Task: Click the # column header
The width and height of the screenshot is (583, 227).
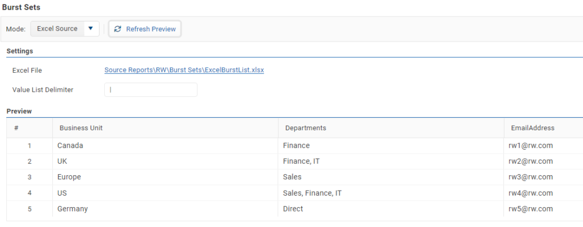Action: coord(30,128)
